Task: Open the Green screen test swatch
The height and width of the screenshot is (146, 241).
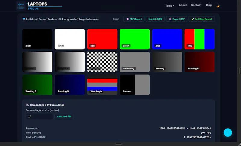Action: tap(135, 39)
